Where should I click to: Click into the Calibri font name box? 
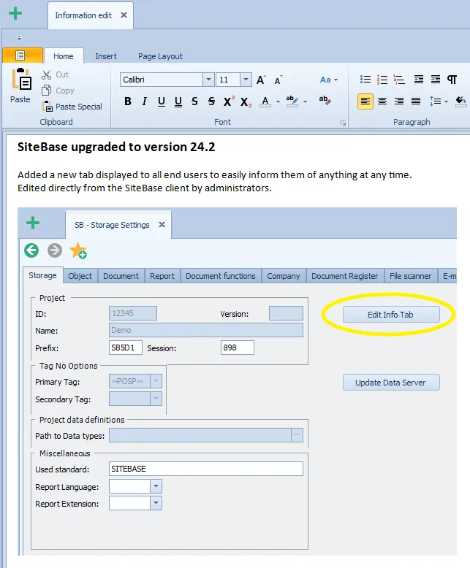point(162,80)
